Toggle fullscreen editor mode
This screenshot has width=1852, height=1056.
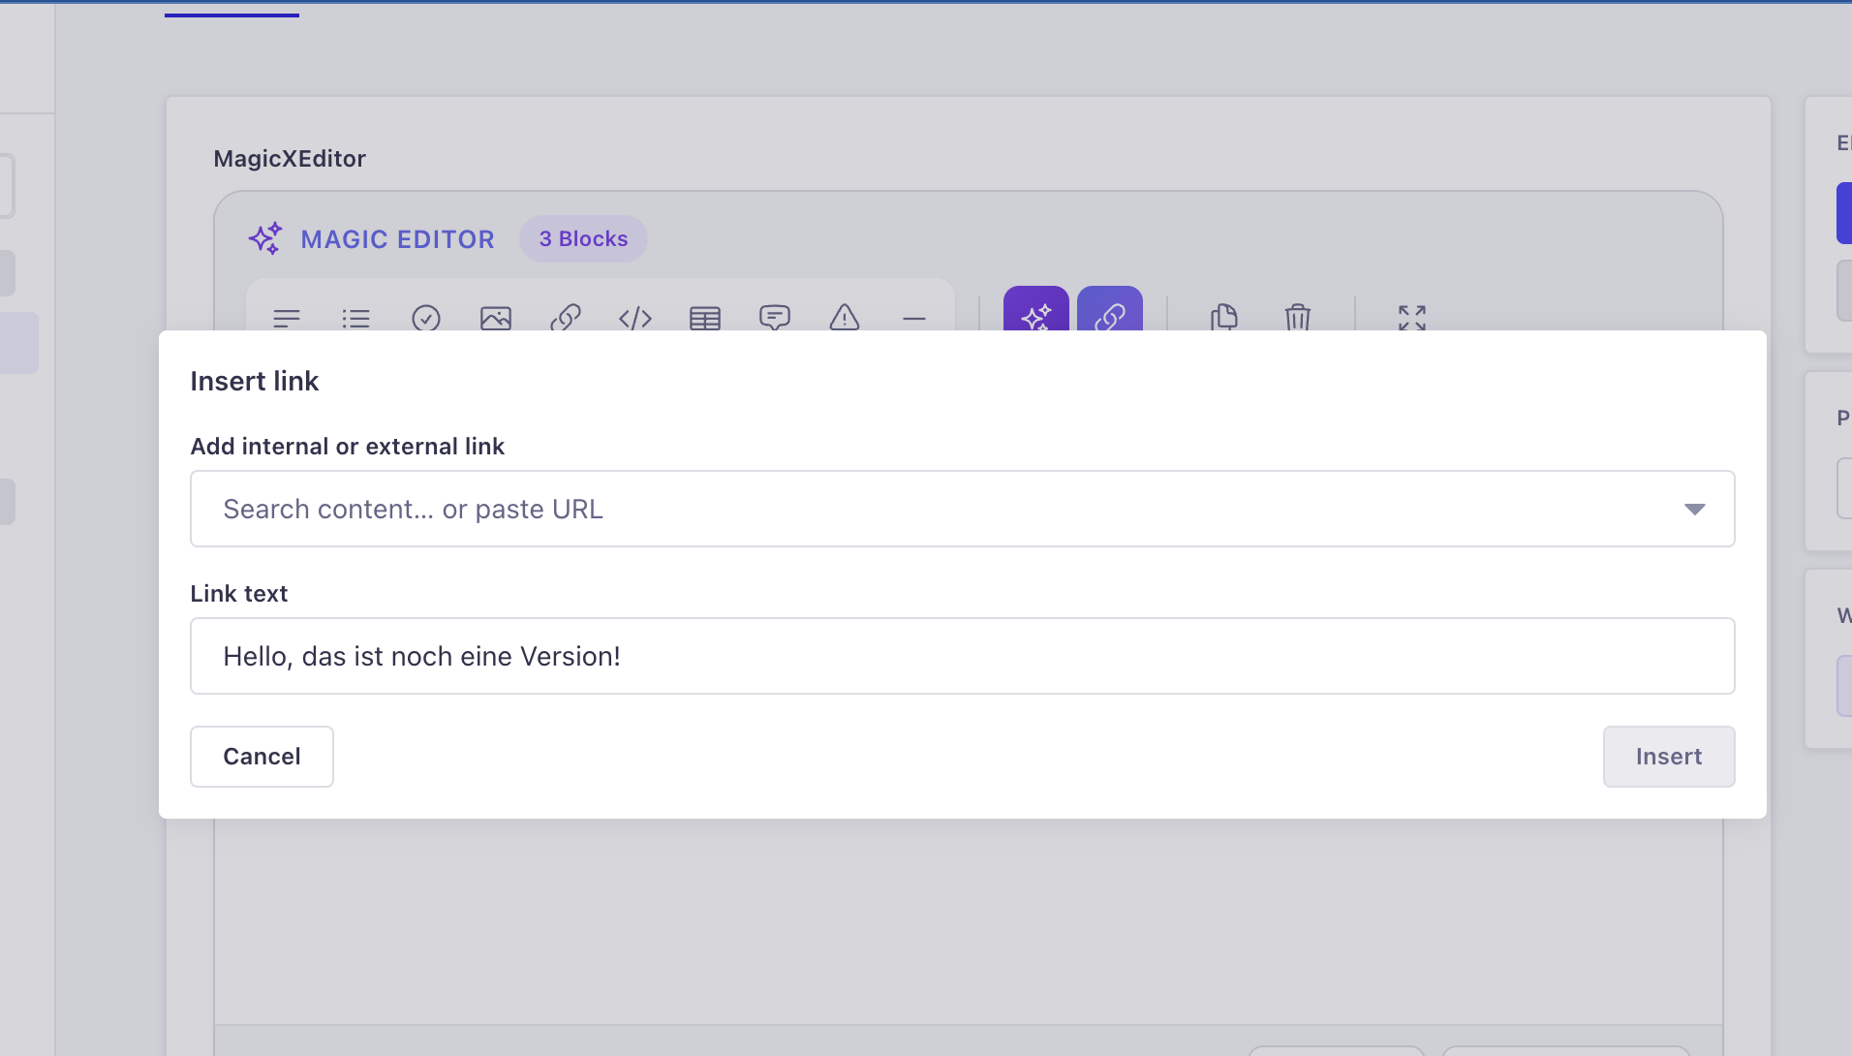tap(1412, 317)
